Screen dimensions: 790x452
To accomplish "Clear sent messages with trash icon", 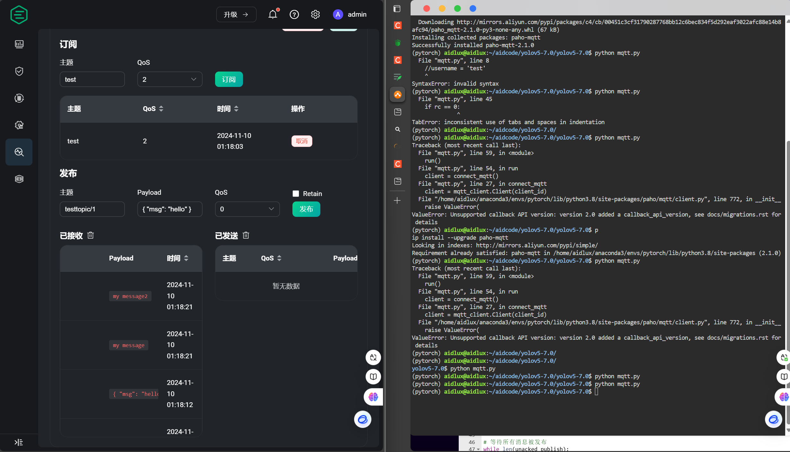I will (246, 235).
